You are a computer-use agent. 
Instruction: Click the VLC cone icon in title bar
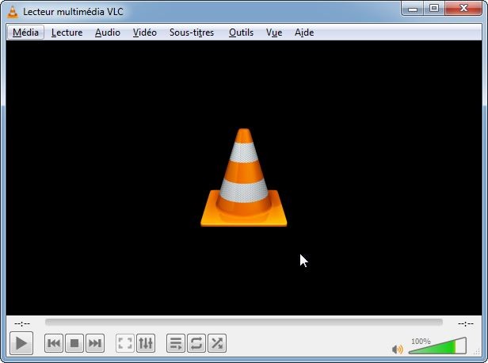(x=13, y=12)
